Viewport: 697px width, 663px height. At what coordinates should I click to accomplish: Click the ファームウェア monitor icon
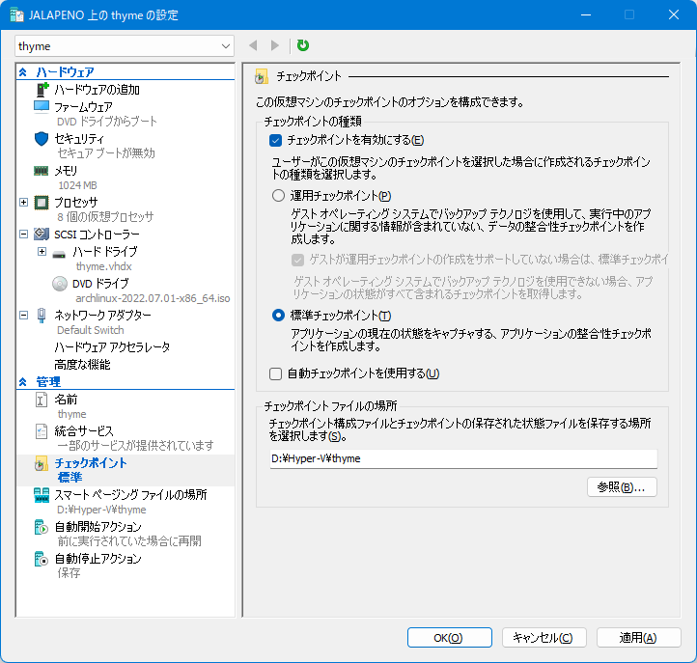coord(42,107)
